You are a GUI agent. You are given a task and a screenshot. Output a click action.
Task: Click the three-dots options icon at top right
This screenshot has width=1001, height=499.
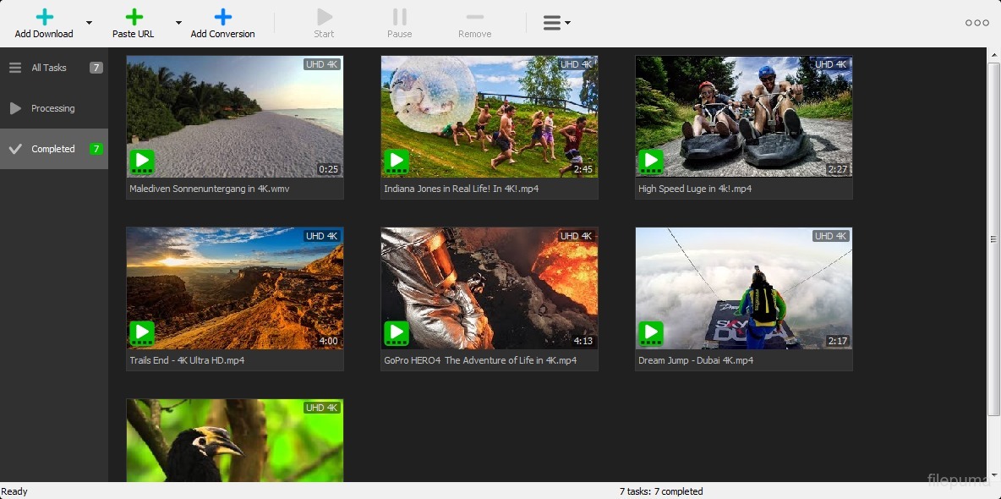[x=976, y=23]
